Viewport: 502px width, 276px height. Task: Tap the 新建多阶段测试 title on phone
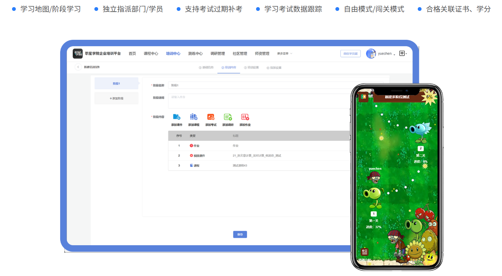[397, 97]
